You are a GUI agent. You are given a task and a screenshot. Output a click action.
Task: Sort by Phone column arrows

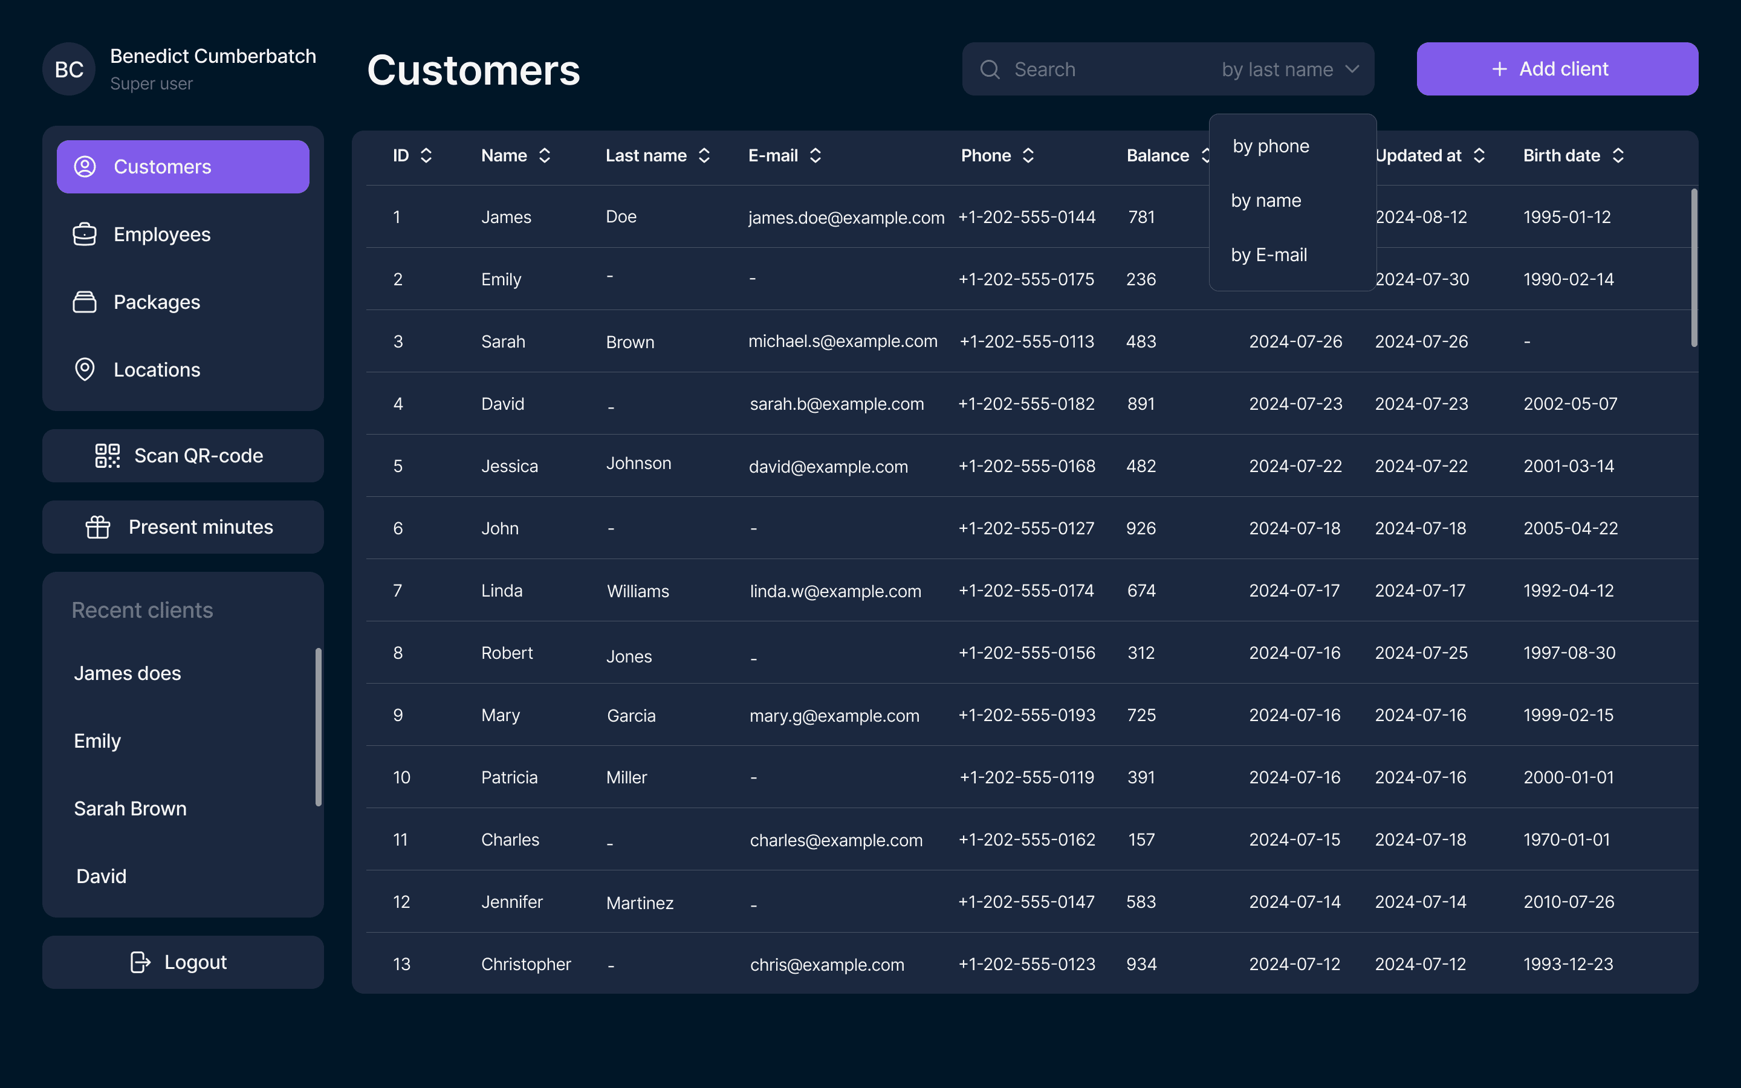(1028, 155)
